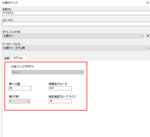This screenshot has width=150, height=137.
Task: Switch to the 全般 tab
Action: point(7,58)
